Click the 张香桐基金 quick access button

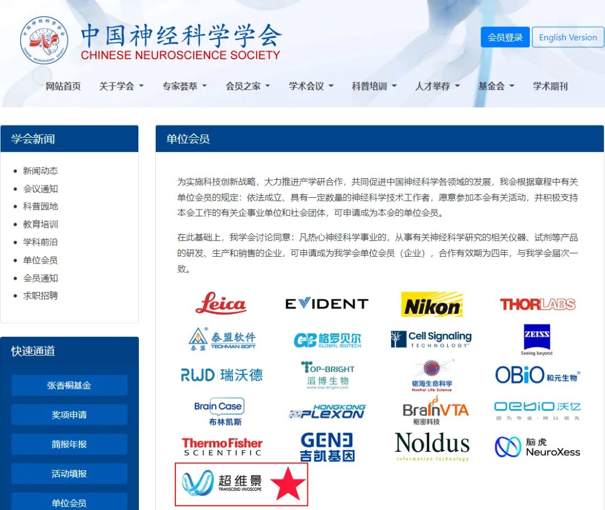[69, 385]
